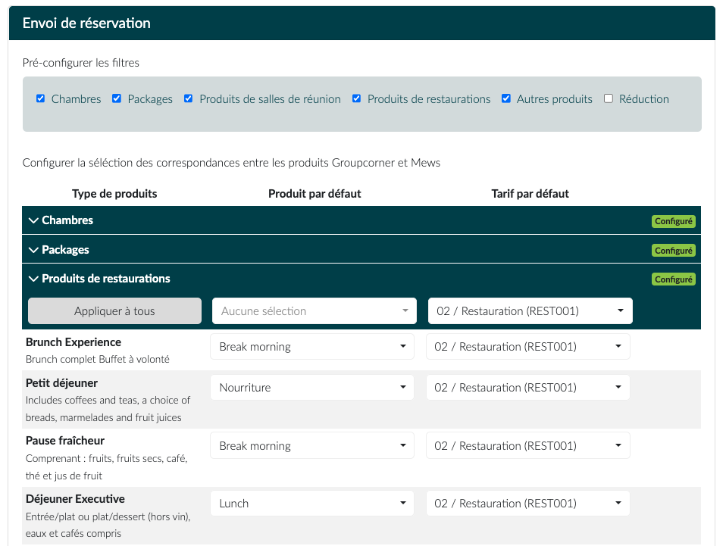Open Déjeuner Executive Lunch dropdown

[311, 504]
